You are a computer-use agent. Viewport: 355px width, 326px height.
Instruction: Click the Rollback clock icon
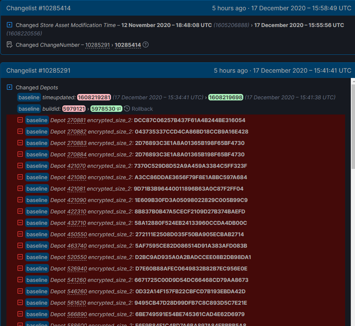[127, 109]
